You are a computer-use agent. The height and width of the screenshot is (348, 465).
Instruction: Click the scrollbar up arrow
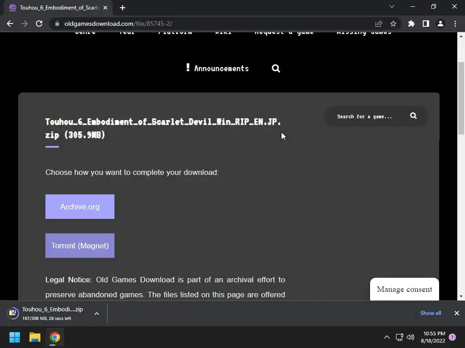461,36
